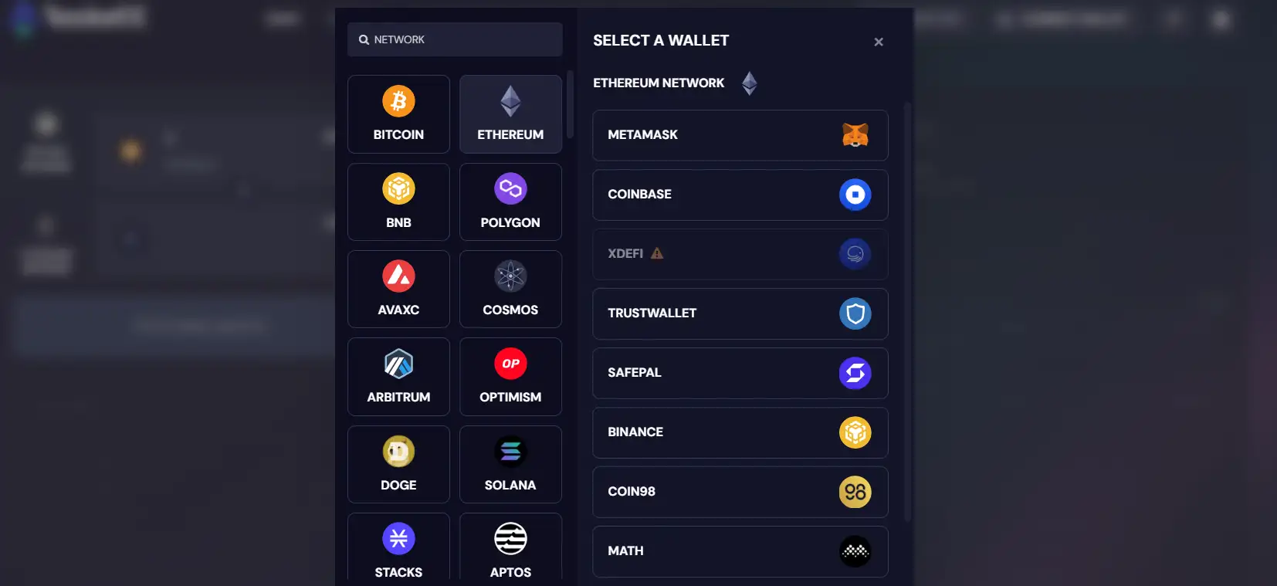Select the Doge network icon
This screenshot has height=586, width=1277.
(398, 452)
